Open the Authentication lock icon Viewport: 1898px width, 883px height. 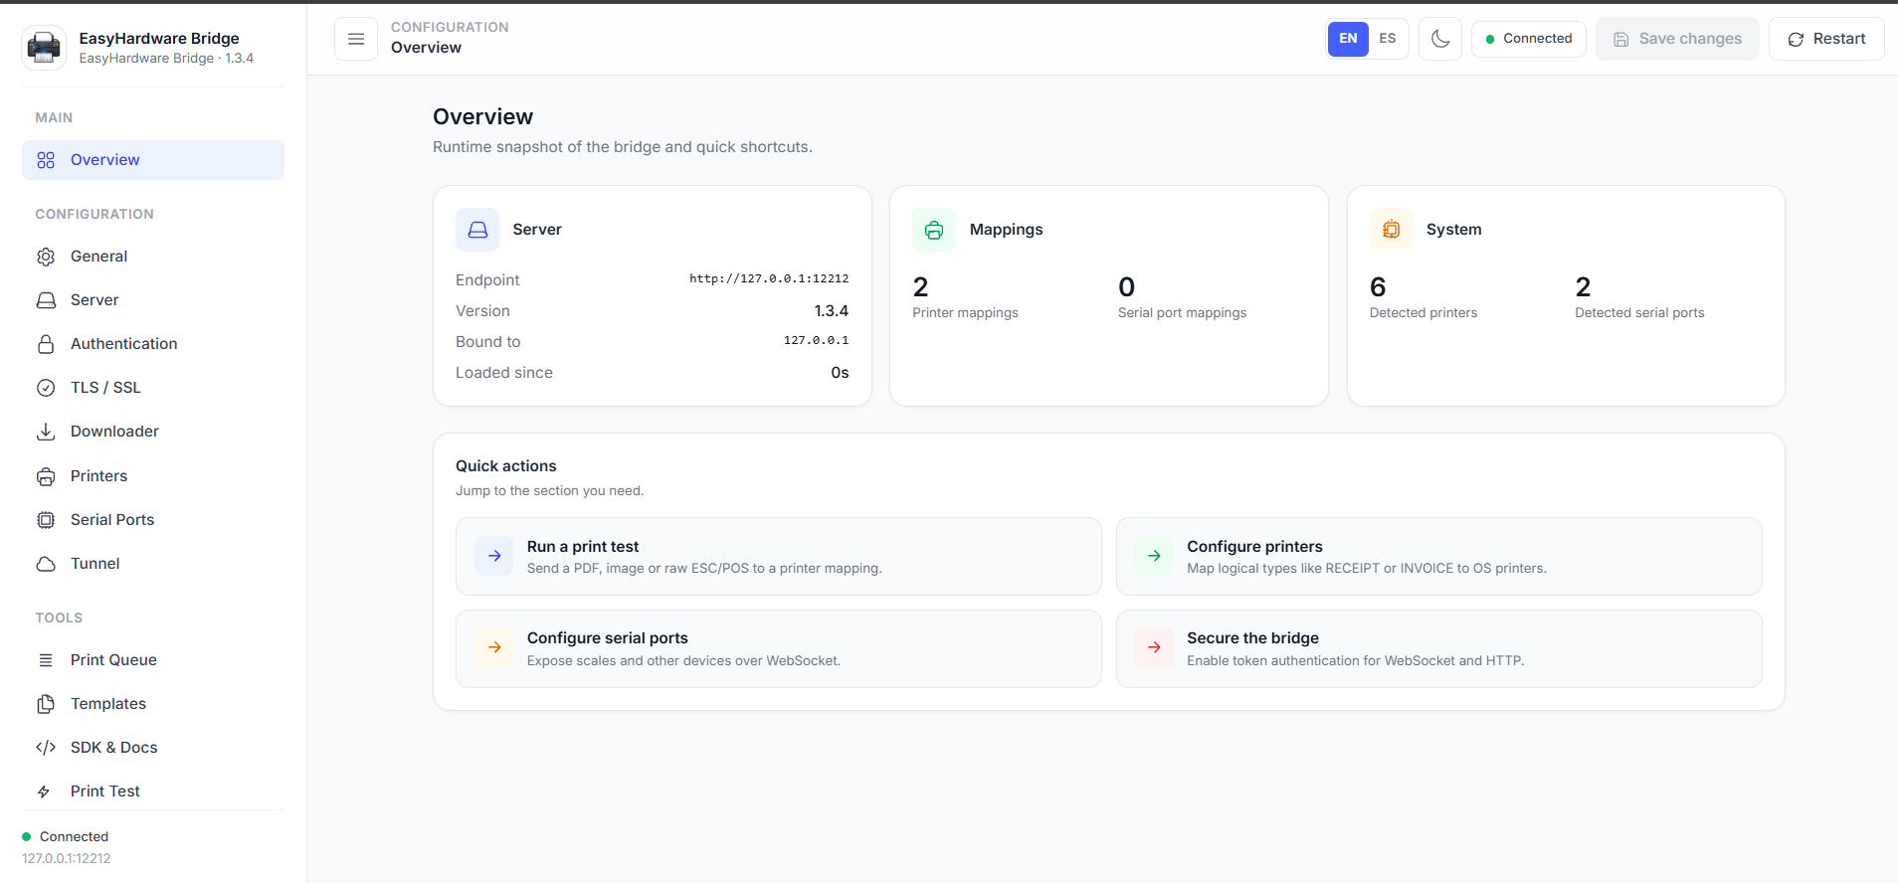46,344
